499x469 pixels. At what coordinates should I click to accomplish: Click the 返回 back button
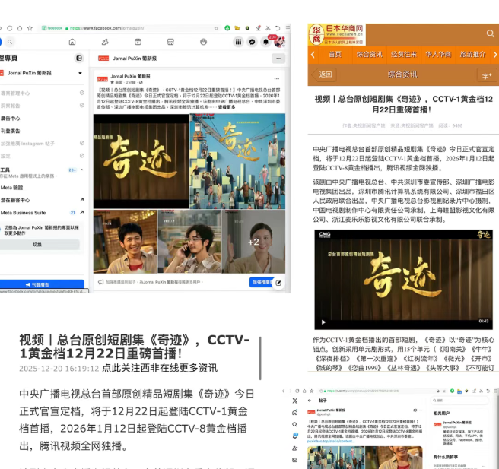pos(326,74)
